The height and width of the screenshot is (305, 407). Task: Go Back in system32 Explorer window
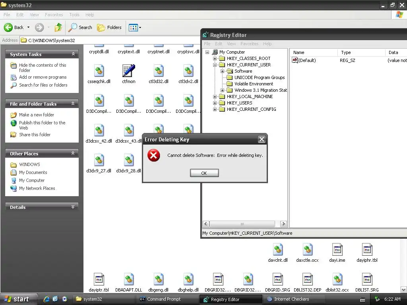pyautogui.click(x=14, y=27)
